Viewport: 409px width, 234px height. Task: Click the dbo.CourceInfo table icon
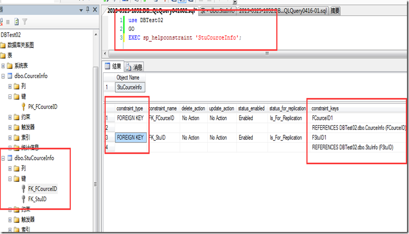click(x=10, y=76)
